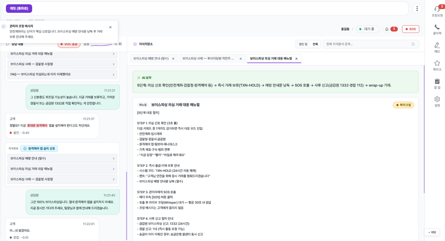Viewport: 445px width, 241px height.
Task: Close the 보이스피싱 예방 안내 (필수) tab
Action: tap(173, 59)
